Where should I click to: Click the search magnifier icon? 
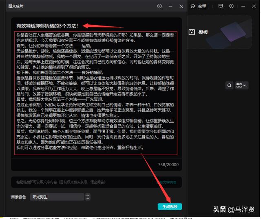pos(230,85)
